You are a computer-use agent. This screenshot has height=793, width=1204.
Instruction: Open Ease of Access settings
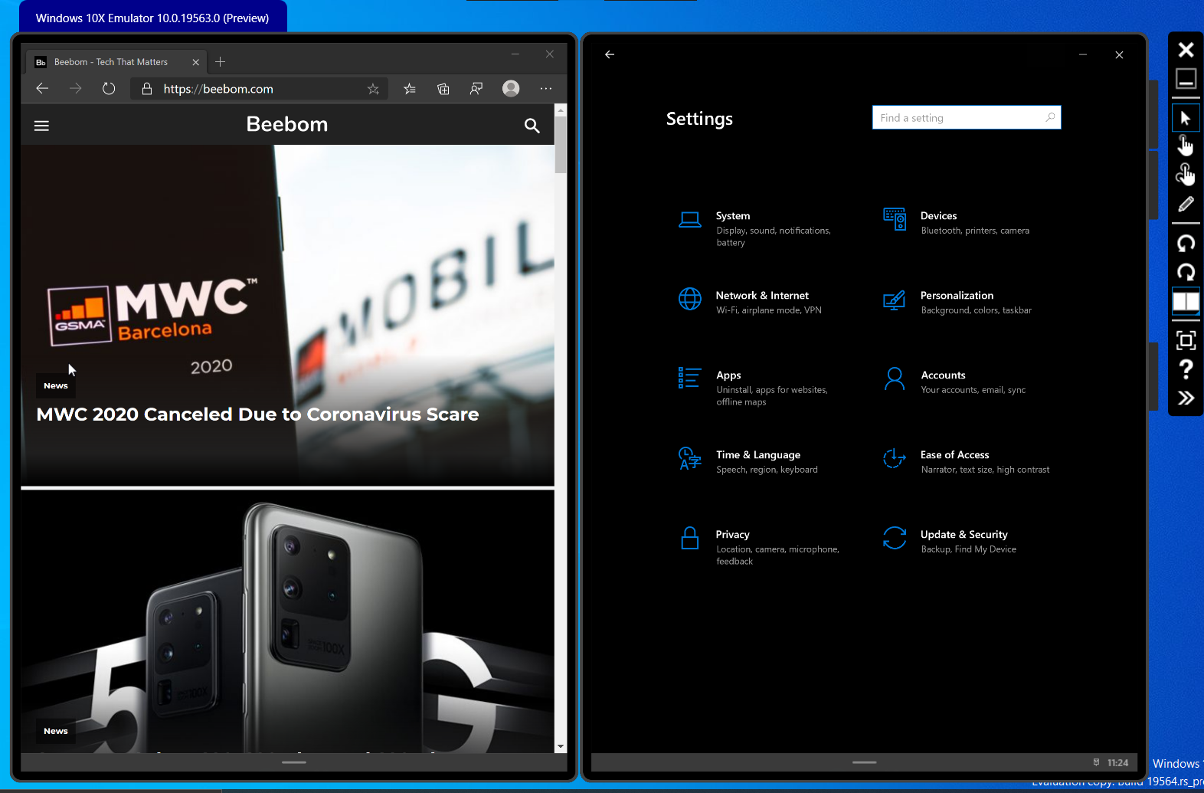(x=967, y=461)
